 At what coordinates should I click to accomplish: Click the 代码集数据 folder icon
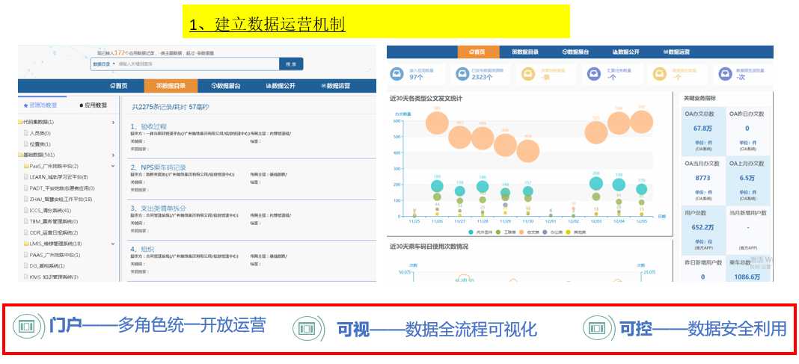pos(21,122)
